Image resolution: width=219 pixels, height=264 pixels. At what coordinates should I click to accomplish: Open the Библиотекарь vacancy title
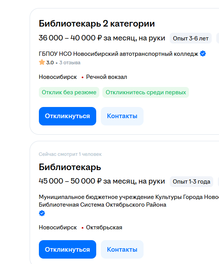click(70, 167)
